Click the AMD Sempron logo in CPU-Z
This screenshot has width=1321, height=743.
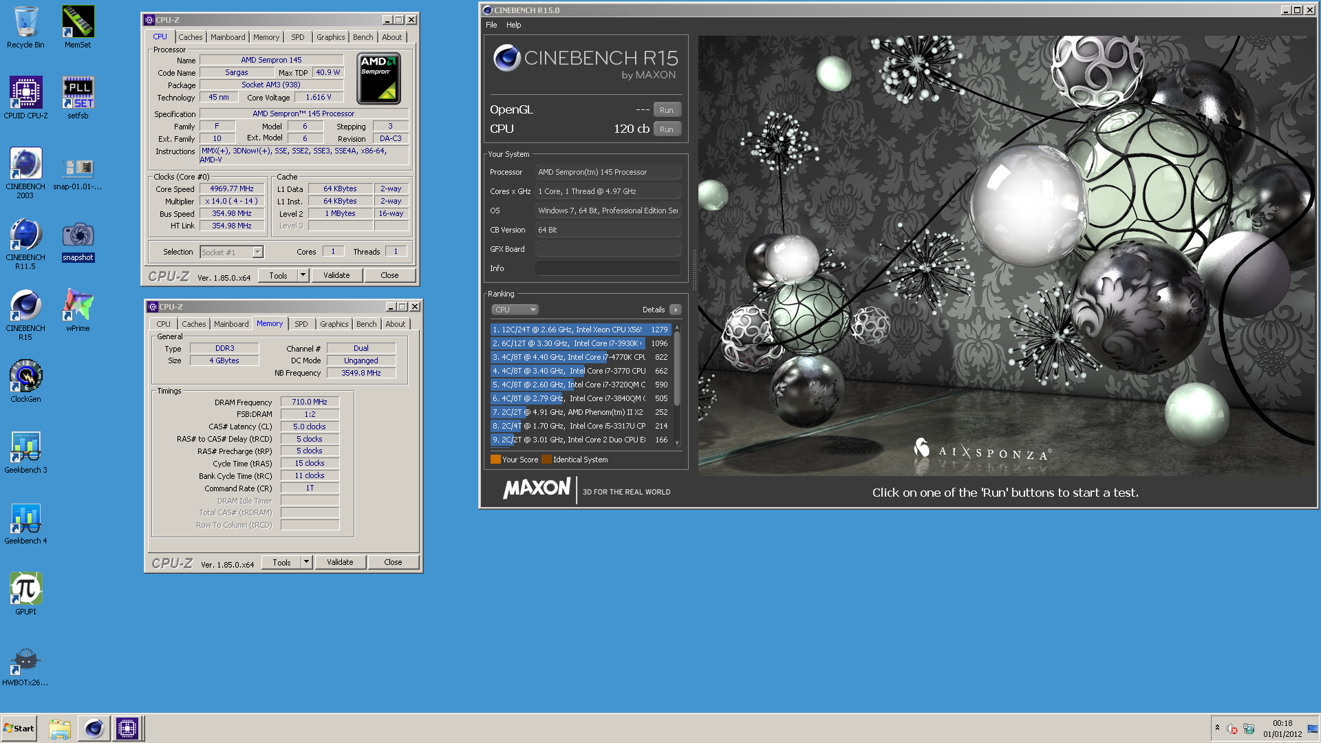click(378, 78)
